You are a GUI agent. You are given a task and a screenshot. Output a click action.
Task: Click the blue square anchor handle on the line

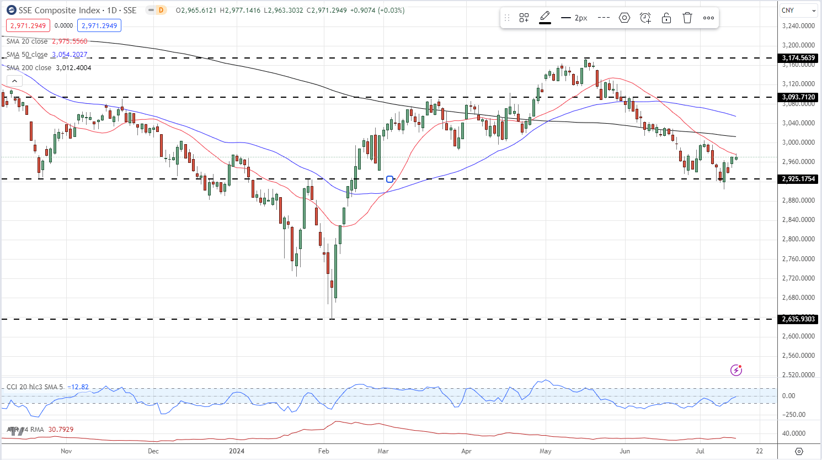coord(390,179)
